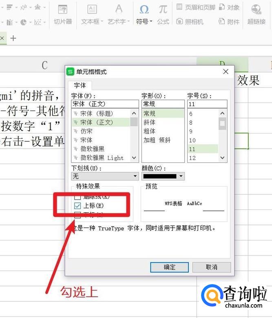Click the 取消 (Cancel) button
Viewport: 272px width, 318px height.
(212, 267)
